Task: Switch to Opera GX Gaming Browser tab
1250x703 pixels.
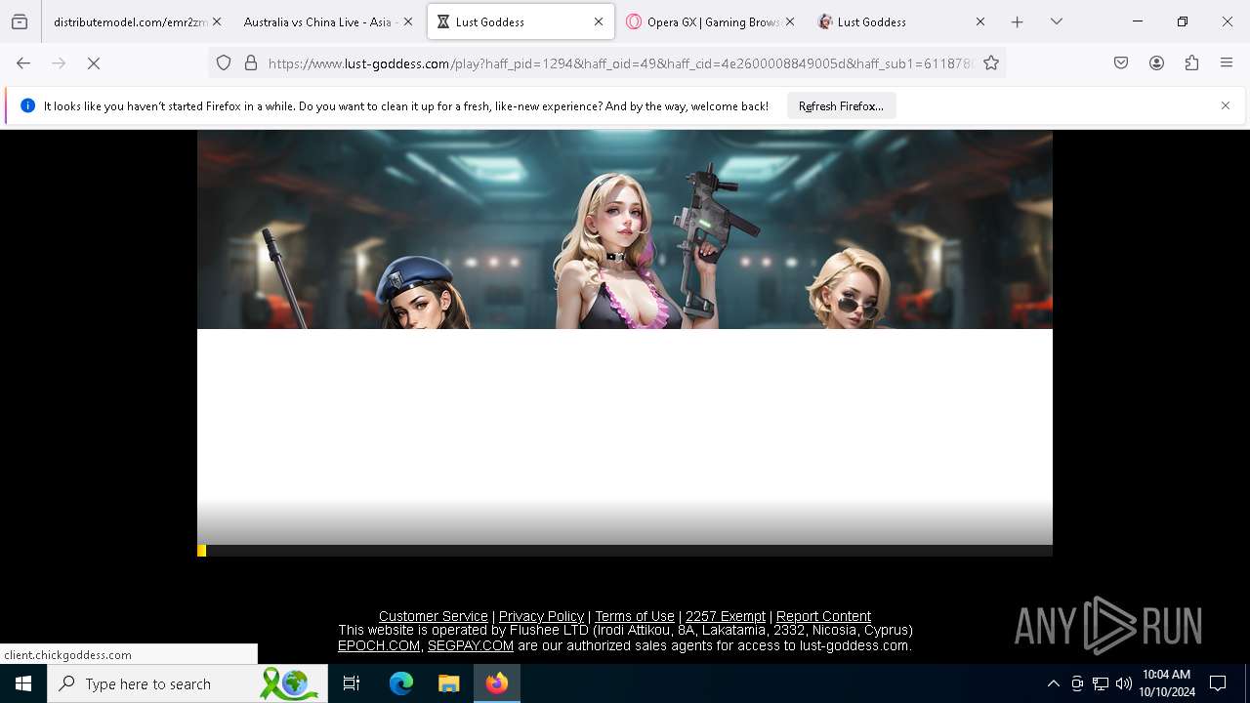Action: point(711,21)
